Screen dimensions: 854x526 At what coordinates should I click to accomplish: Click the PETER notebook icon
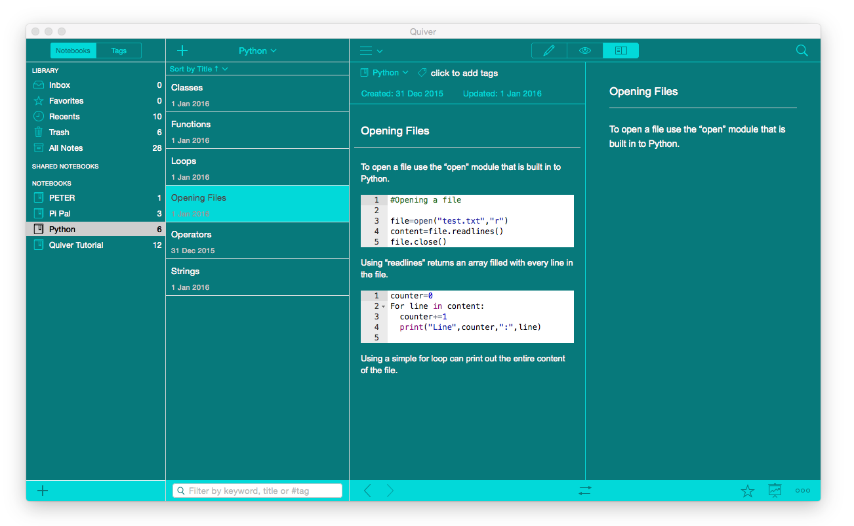(39, 198)
